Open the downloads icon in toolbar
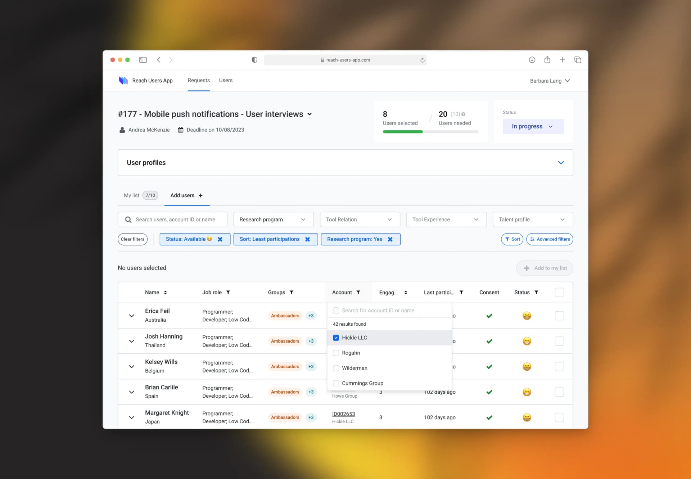Image resolution: width=691 pixels, height=479 pixels. 532,60
